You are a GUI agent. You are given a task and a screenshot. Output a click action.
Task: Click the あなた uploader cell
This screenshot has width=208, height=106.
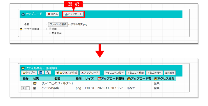[131, 88]
